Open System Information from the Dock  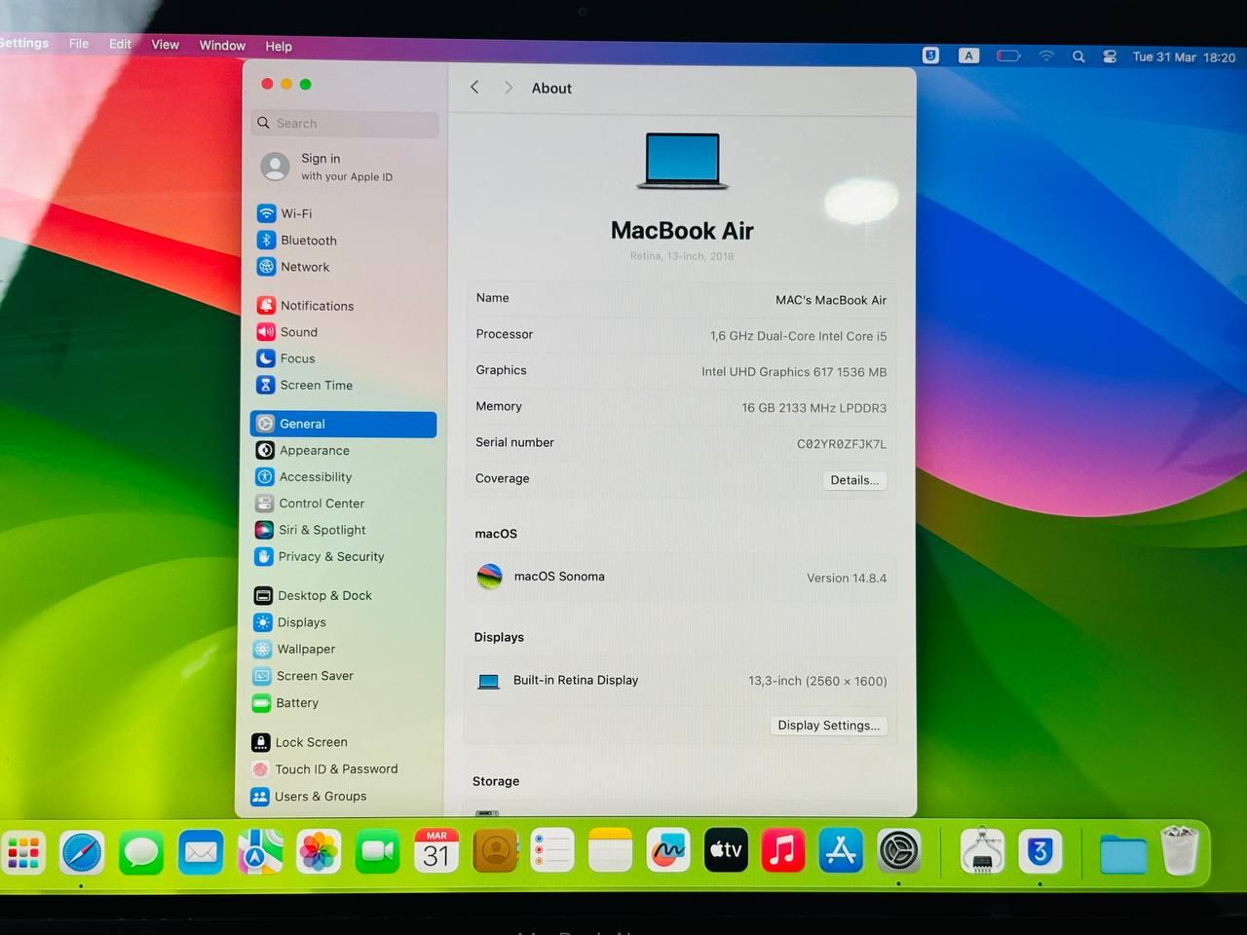(x=982, y=850)
